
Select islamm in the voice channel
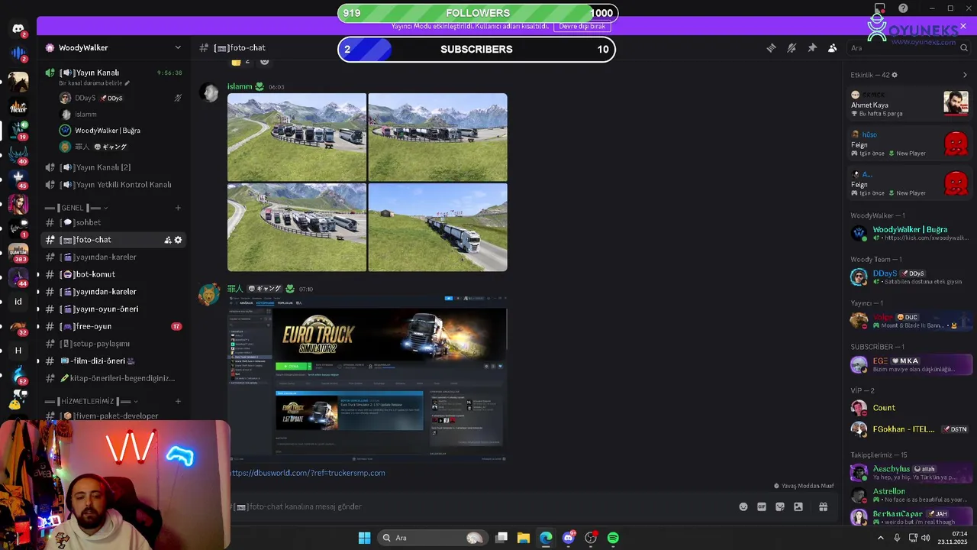[x=121, y=114]
